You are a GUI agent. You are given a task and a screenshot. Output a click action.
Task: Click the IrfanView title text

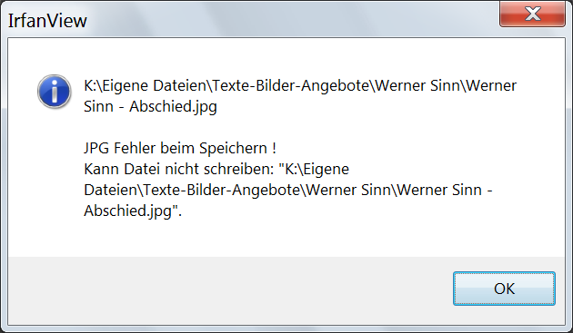point(47,21)
